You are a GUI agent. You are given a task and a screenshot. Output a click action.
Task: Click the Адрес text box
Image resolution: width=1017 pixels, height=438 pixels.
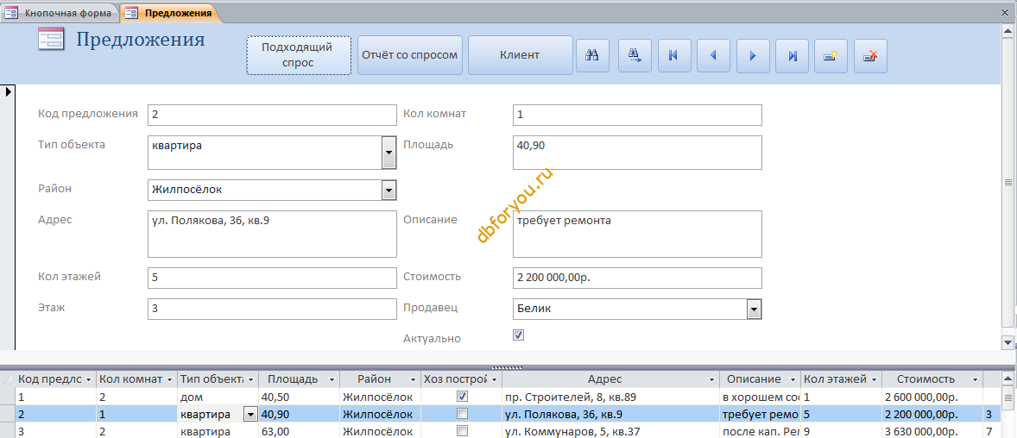tap(272, 234)
